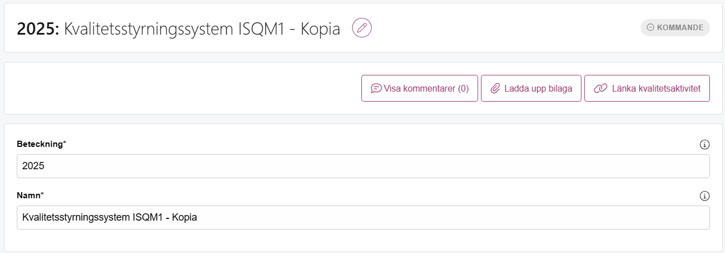Click the minus-circle icon in the KOMMANDE badge
Screen dimensions: 725x253
(650, 27)
